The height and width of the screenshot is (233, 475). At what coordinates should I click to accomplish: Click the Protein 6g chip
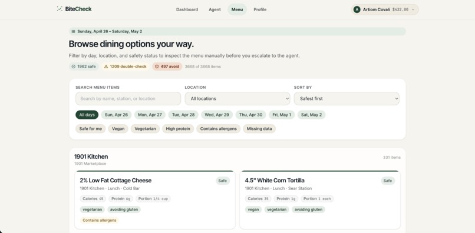(121, 199)
